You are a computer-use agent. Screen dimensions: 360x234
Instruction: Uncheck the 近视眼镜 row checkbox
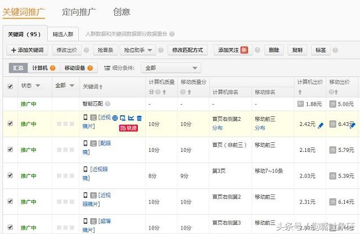[x=10, y=175]
